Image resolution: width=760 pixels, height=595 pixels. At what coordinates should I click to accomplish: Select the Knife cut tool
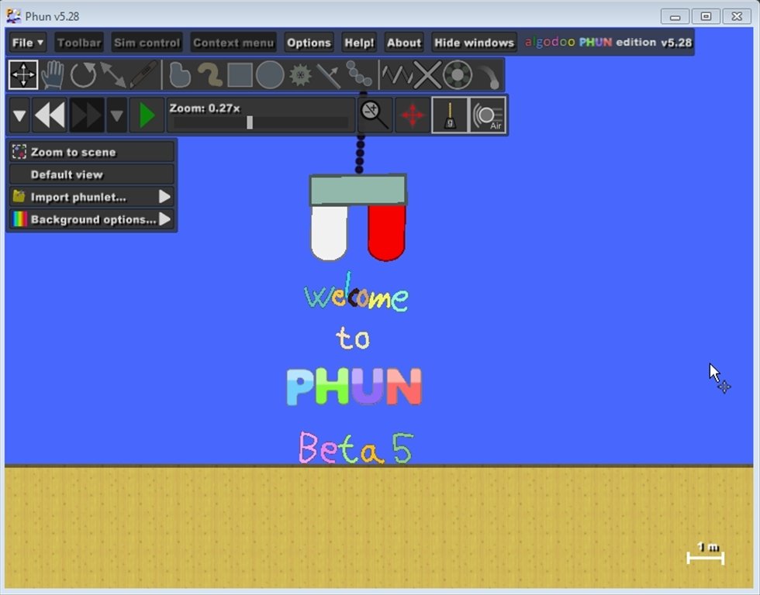[143, 74]
